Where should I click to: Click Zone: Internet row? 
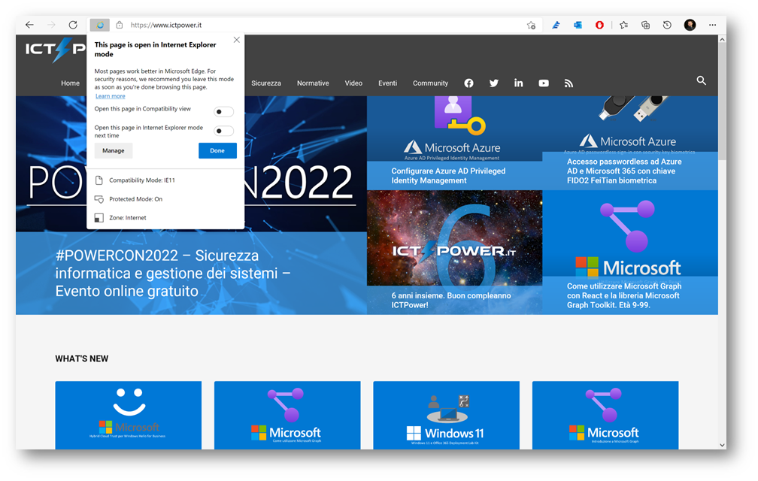tap(165, 218)
